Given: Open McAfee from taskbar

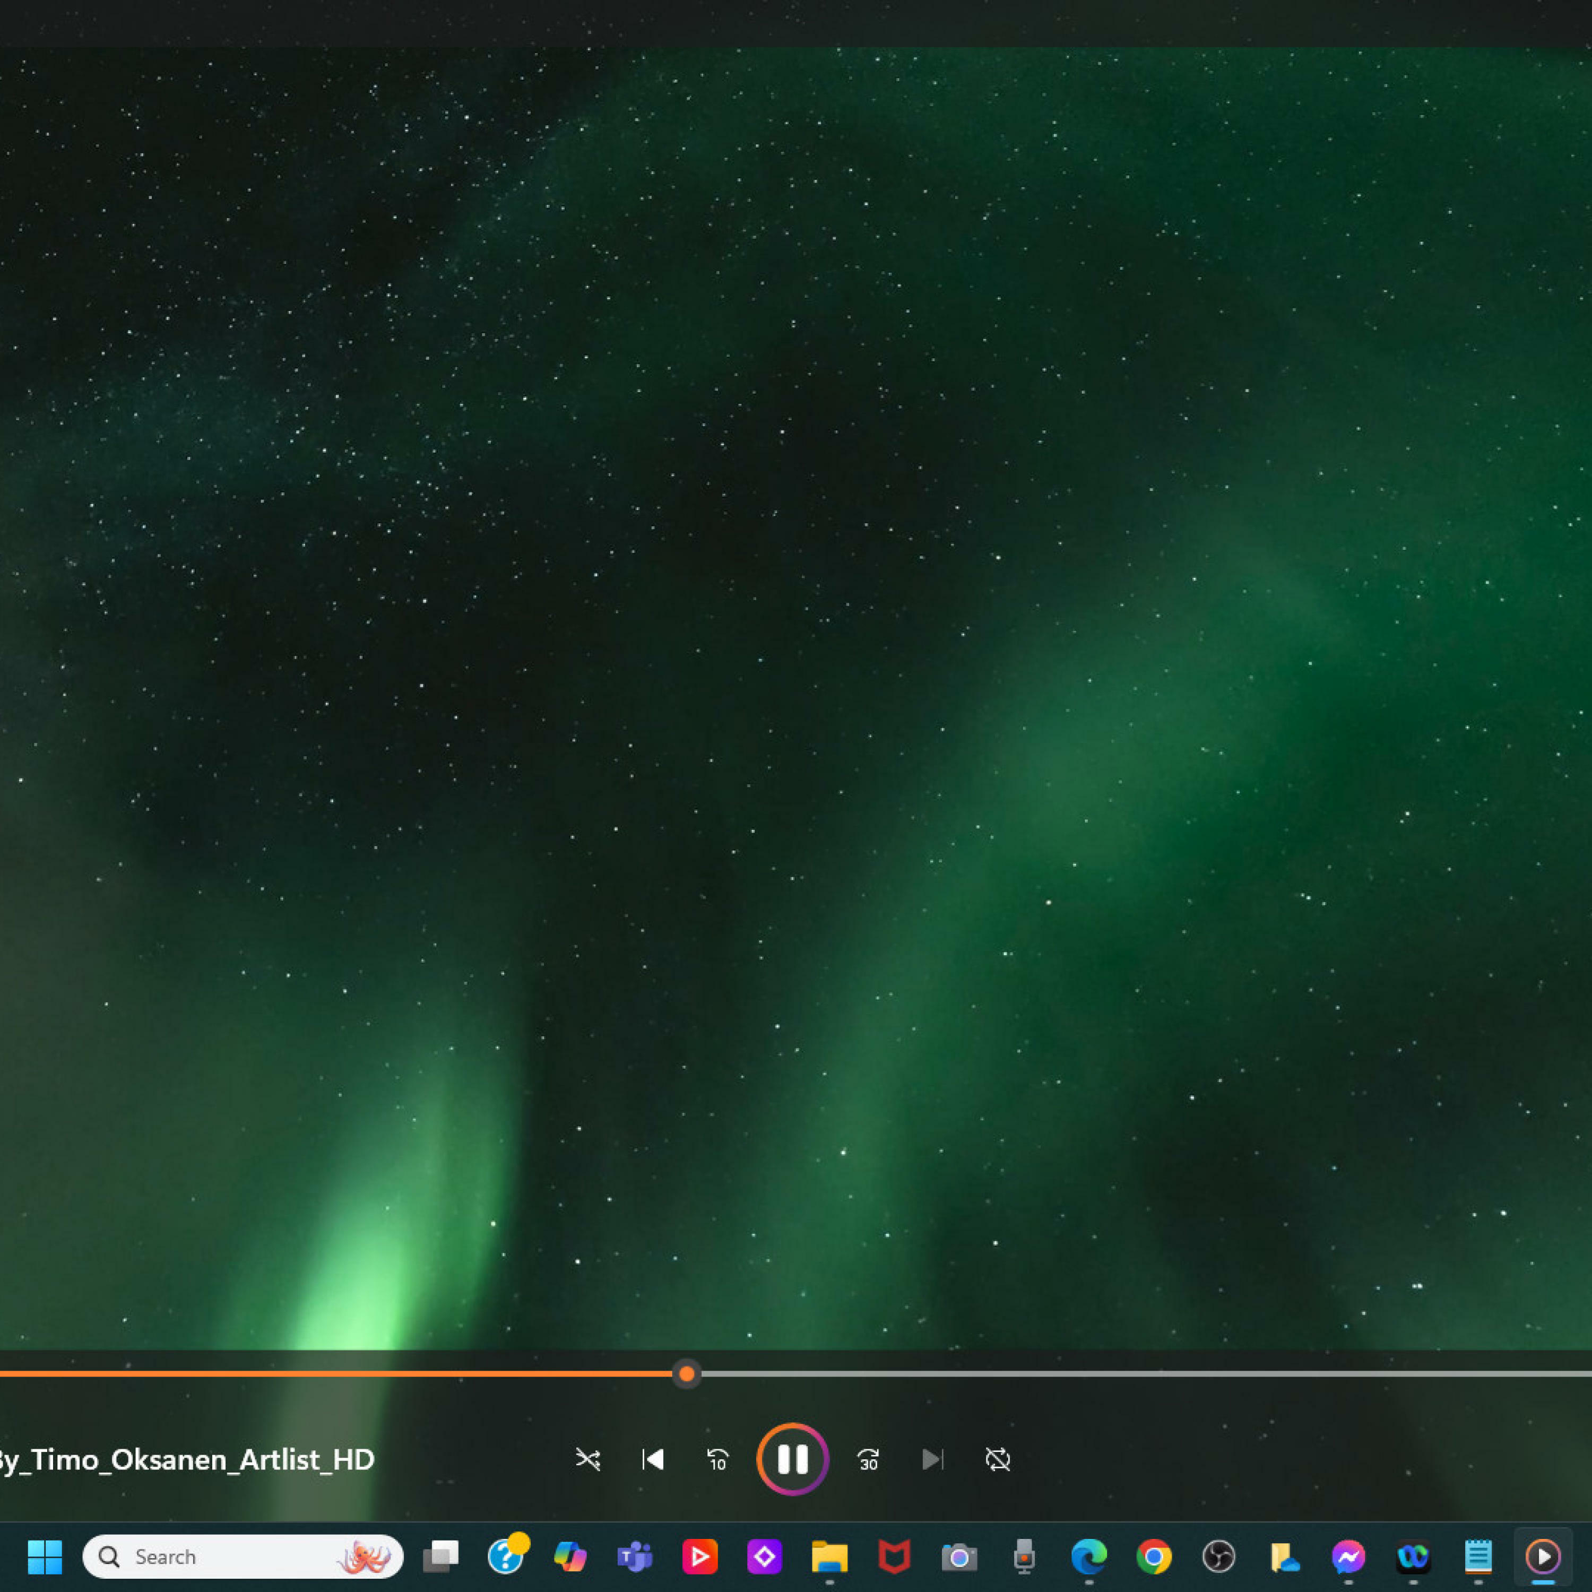Looking at the screenshot, I should [894, 1556].
